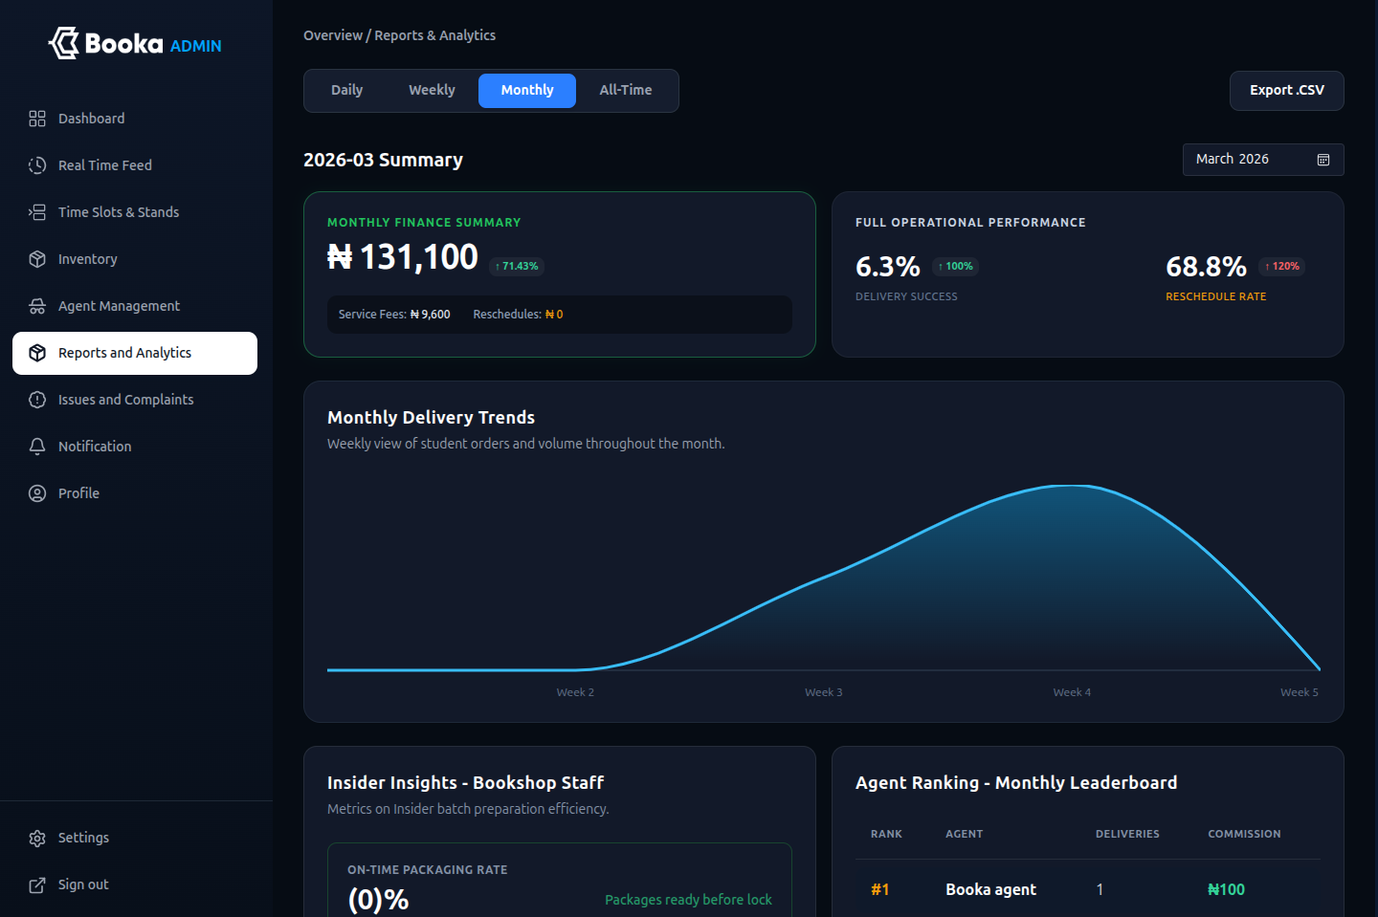This screenshot has width=1378, height=917.
Task: Click the (0)% packaging rate value
Action: pyautogui.click(x=378, y=900)
